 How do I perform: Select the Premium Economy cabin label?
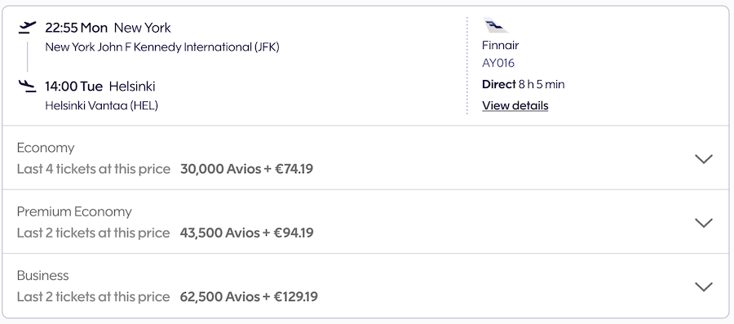point(74,211)
